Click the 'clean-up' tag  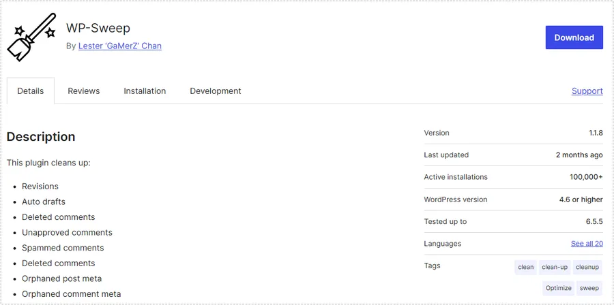pos(555,267)
